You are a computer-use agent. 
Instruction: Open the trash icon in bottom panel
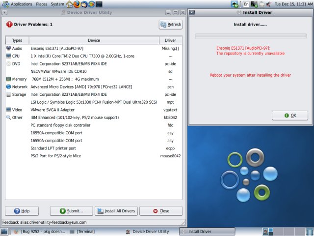coord(309,232)
